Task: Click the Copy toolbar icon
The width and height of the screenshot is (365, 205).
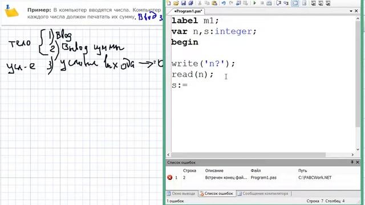Action: [x=207, y=3]
